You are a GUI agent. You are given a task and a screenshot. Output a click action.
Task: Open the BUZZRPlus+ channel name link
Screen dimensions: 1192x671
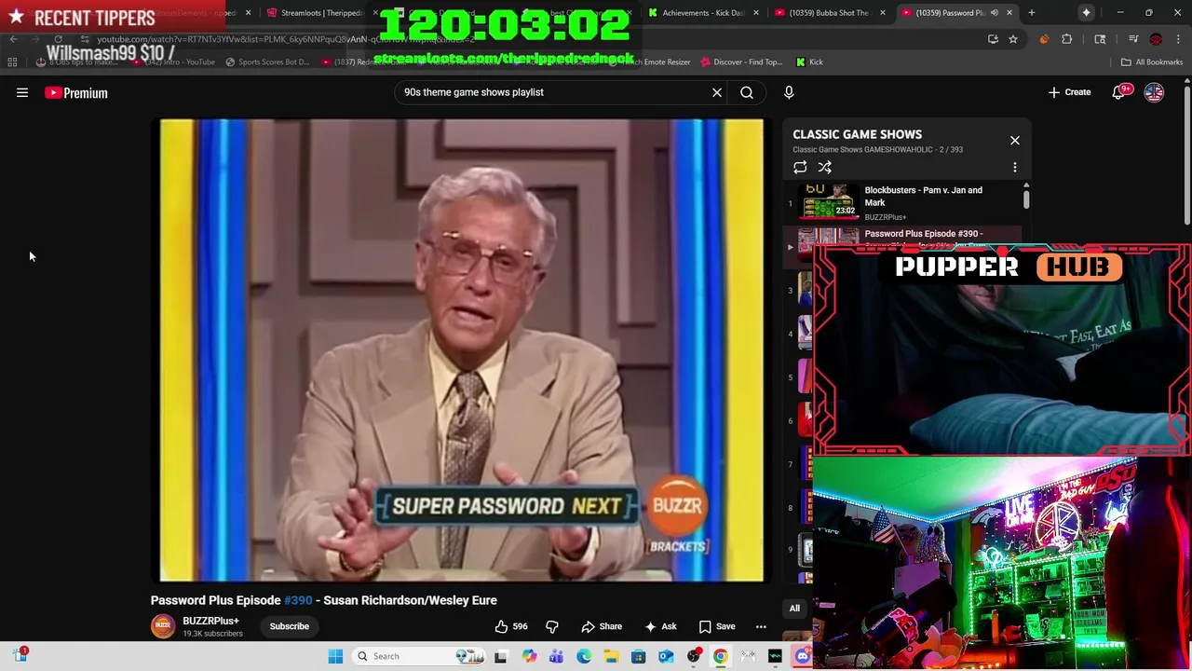[210, 621]
